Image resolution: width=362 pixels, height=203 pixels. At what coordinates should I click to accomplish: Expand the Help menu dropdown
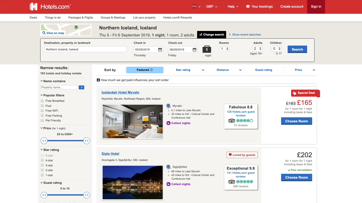pyautogui.click(x=233, y=6)
